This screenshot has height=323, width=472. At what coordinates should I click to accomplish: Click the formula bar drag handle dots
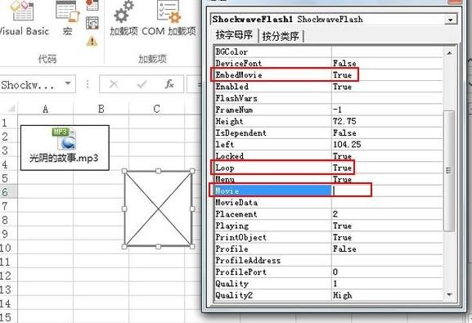pos(88,84)
